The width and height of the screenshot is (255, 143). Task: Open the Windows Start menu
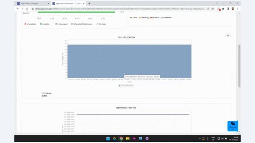point(108,139)
